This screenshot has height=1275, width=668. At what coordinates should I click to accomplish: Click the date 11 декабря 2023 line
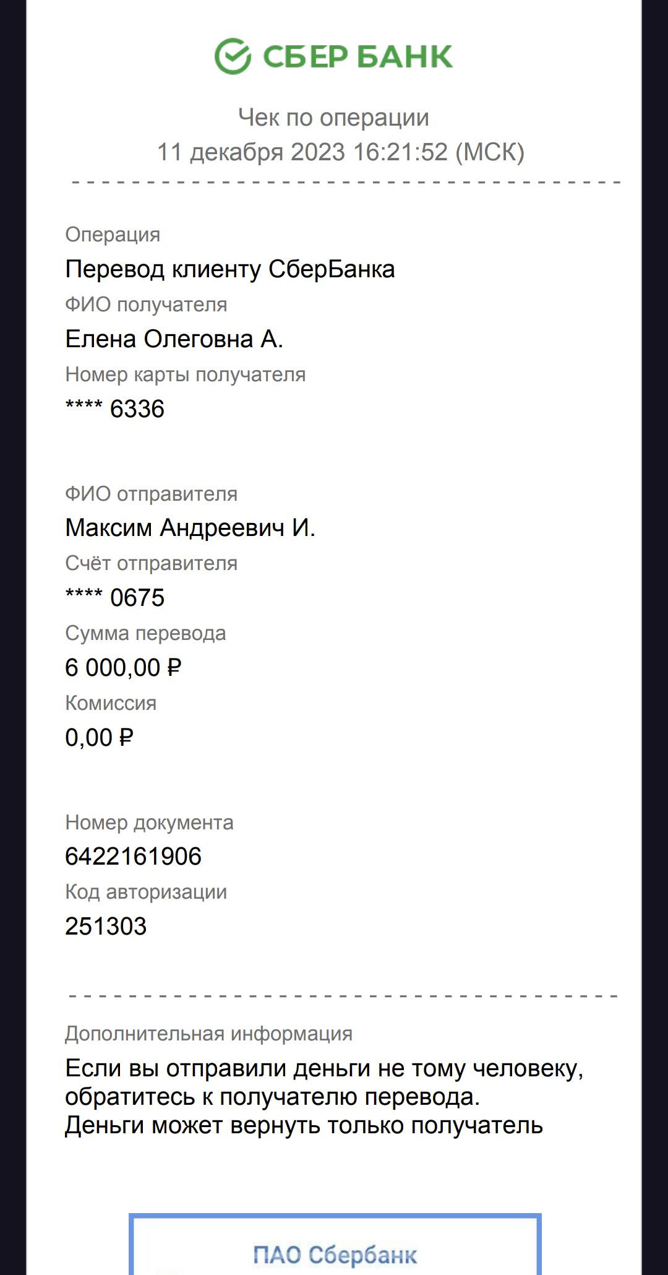[x=340, y=152]
